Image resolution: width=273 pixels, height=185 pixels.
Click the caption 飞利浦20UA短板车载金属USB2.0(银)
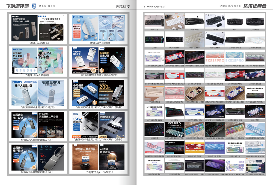click(99, 75)
